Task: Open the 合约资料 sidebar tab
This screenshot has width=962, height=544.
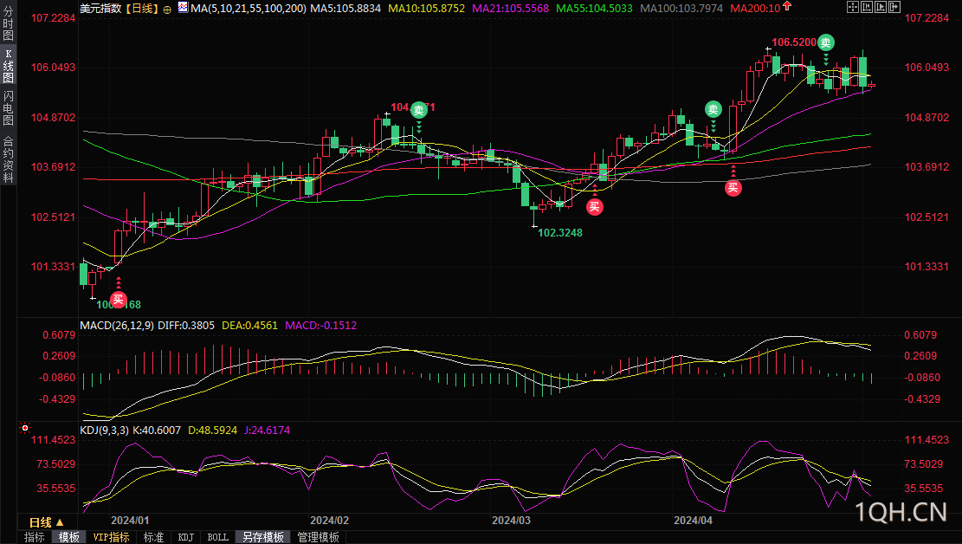Action: pyautogui.click(x=8, y=159)
